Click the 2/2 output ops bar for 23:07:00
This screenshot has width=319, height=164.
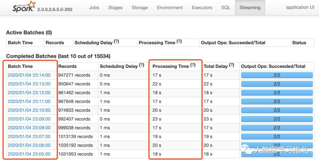277,137
